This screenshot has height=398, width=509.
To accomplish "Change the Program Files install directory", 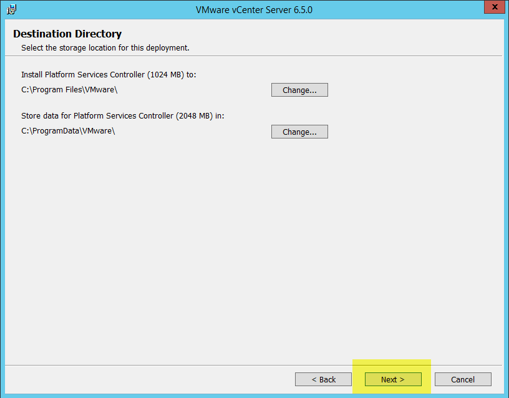I will (x=299, y=90).
